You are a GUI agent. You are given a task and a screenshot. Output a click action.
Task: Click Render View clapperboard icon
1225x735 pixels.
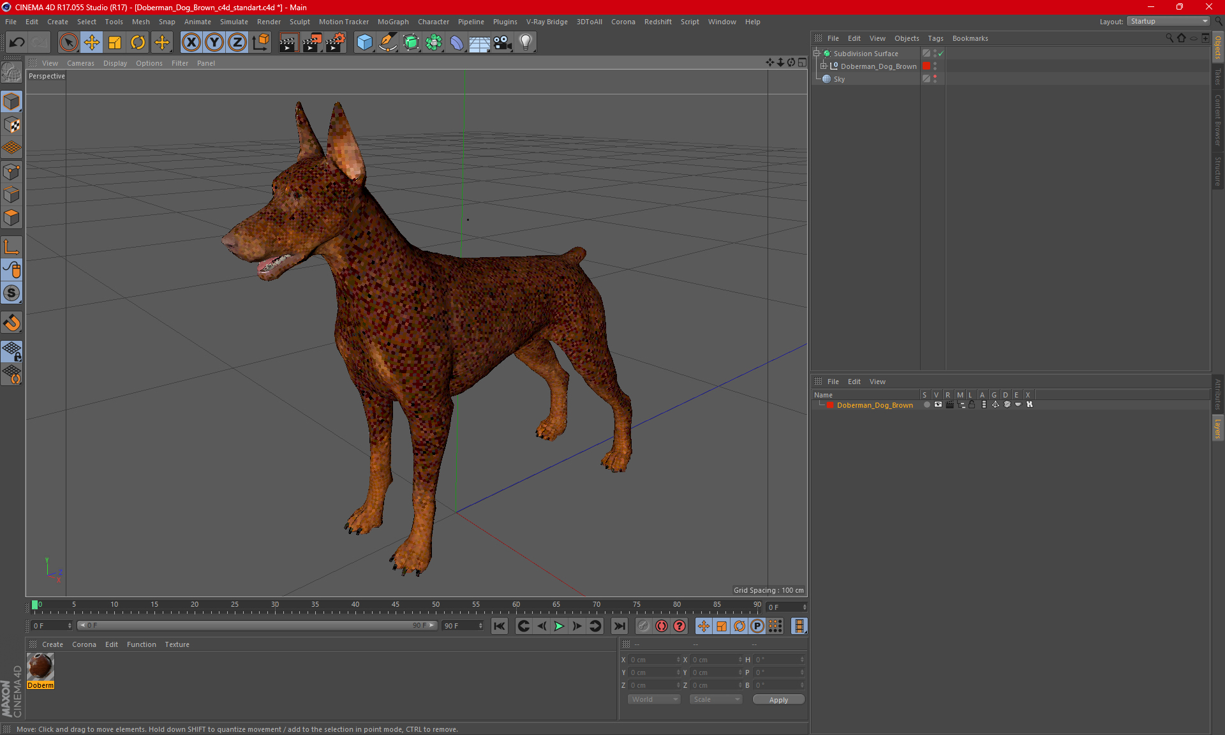pos(288,43)
